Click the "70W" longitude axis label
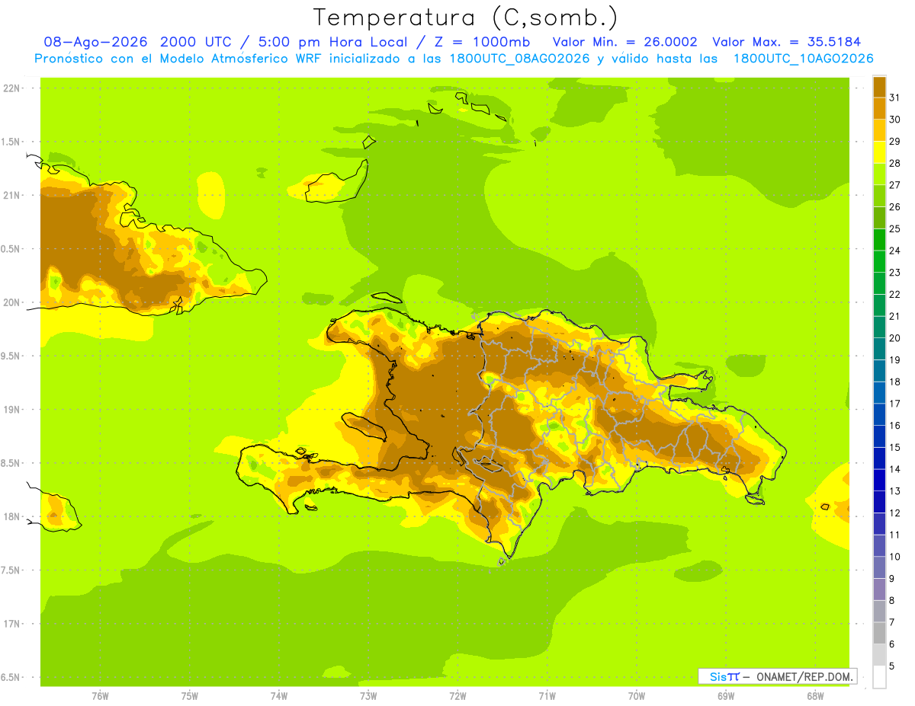Image resolution: width=915 pixels, height=706 pixels. (637, 696)
